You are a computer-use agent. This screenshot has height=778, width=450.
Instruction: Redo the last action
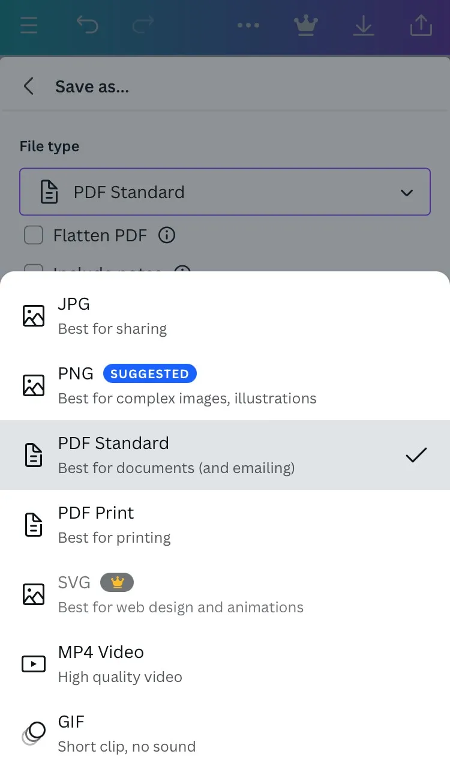click(x=143, y=25)
